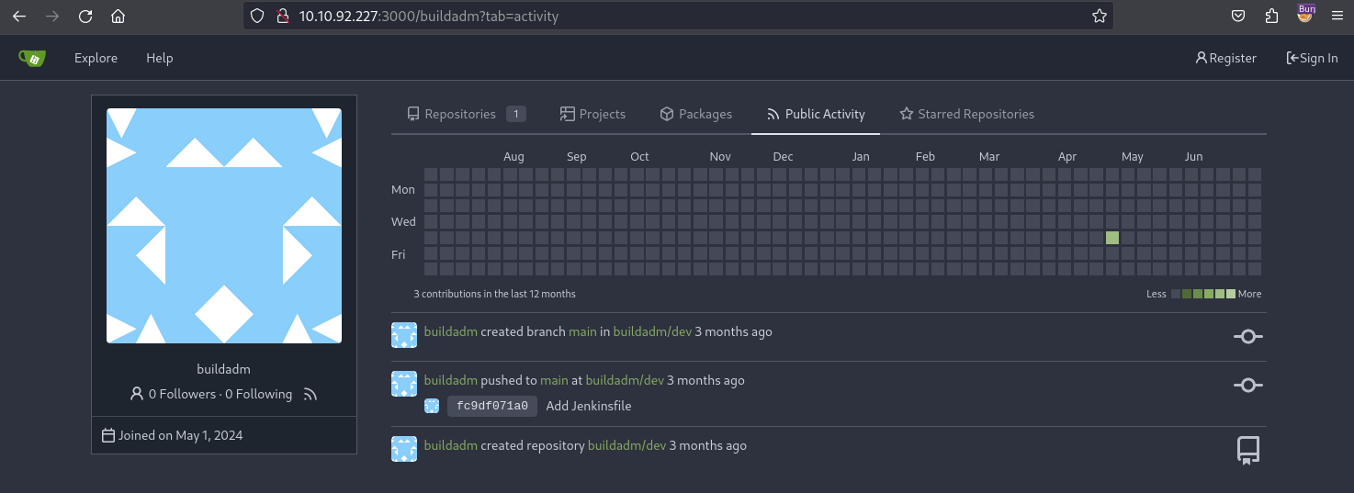Click the repository count badge '1'
Viewport: 1354px width, 493px height.
[515, 114]
